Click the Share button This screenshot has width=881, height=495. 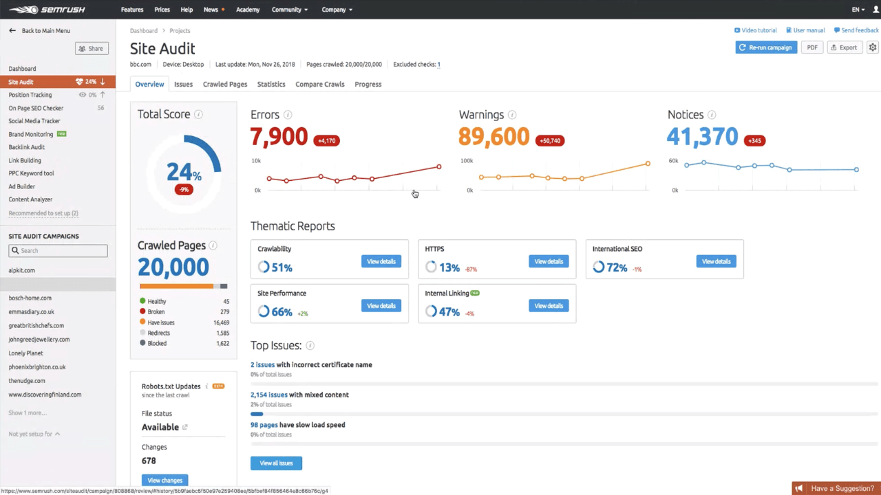92,48
